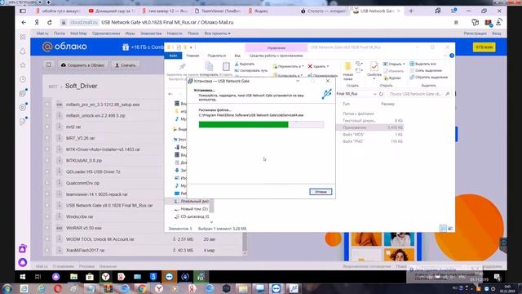Click the refresh icon beside the Explorer address

(x=381, y=94)
